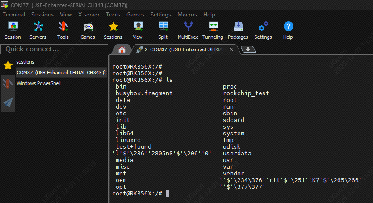Open the Terminal menu
The height and width of the screenshot is (203, 373).
click(x=14, y=15)
